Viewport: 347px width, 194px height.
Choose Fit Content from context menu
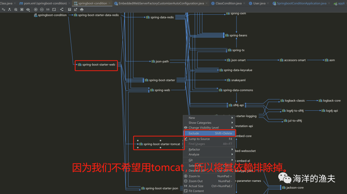pyautogui.click(x=209, y=191)
